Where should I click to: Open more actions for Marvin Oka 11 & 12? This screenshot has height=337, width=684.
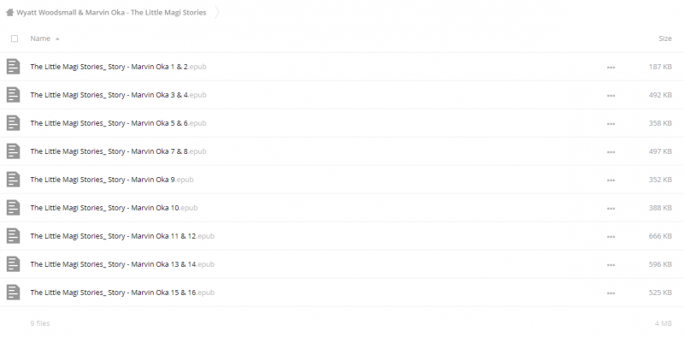[610, 237]
